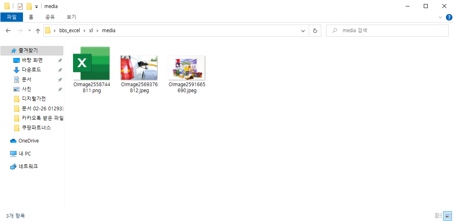Go forward with the forward arrow
Image resolution: width=454 pixels, height=221 pixels.
tap(20, 31)
